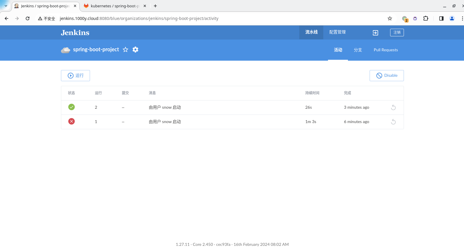464x252 pixels.
Task: Bookmark this page with star icon
Action: point(390,18)
